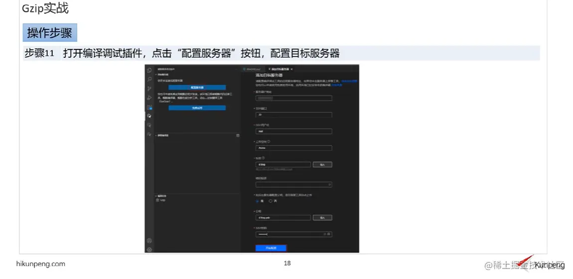Viewport: 573px width, 279px height.
Task: Open the Search magnifier in the activity bar
Action: [x=149, y=79]
